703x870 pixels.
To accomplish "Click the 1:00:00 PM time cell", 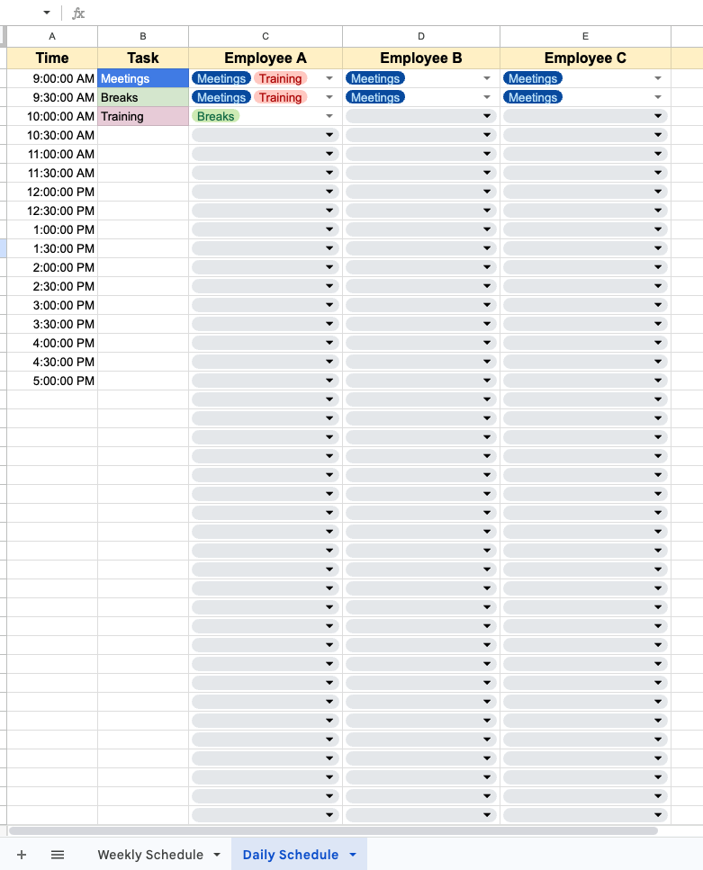I will [x=52, y=229].
